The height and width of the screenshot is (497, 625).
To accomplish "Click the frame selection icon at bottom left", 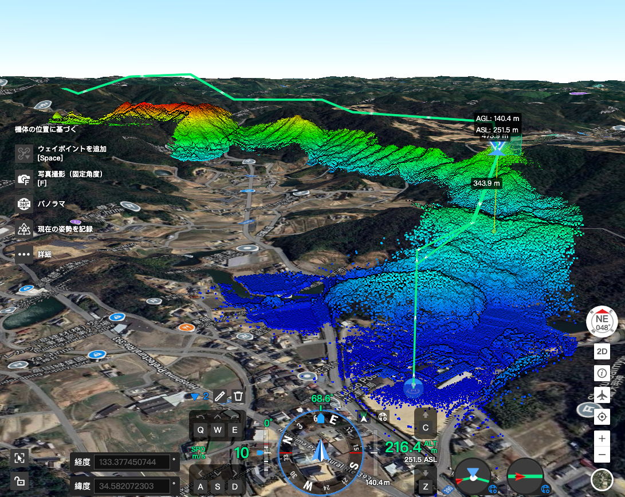I will click(x=19, y=457).
